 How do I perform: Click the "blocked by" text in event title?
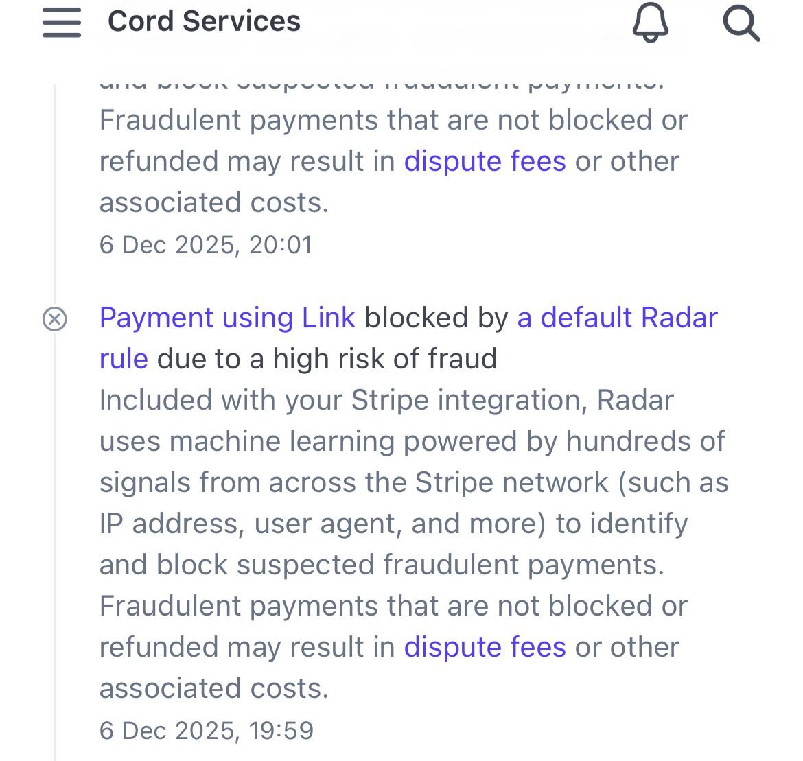pyautogui.click(x=436, y=318)
